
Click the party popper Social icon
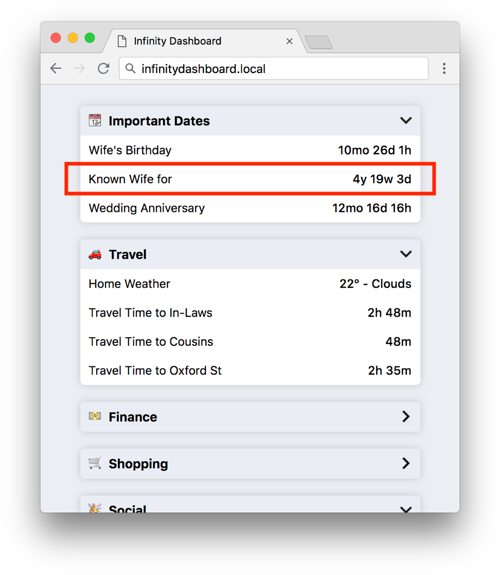point(95,508)
